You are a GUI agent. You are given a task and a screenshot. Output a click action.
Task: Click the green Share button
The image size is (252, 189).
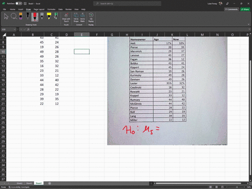(x=245, y=9)
